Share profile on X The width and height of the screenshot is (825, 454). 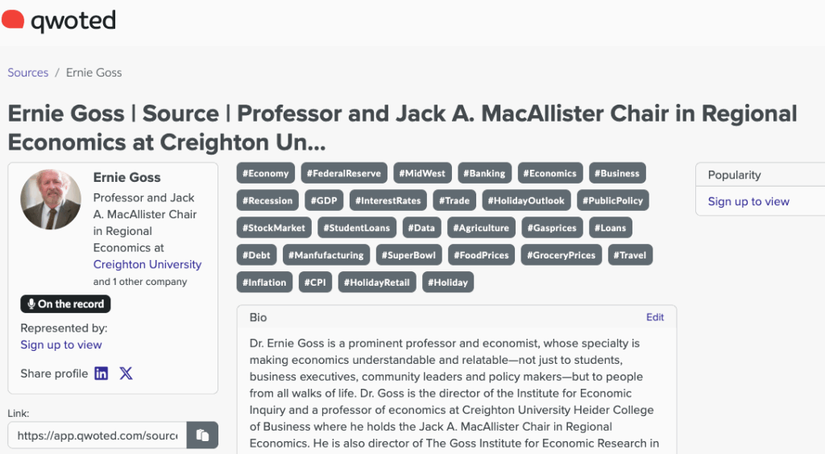pyautogui.click(x=126, y=374)
